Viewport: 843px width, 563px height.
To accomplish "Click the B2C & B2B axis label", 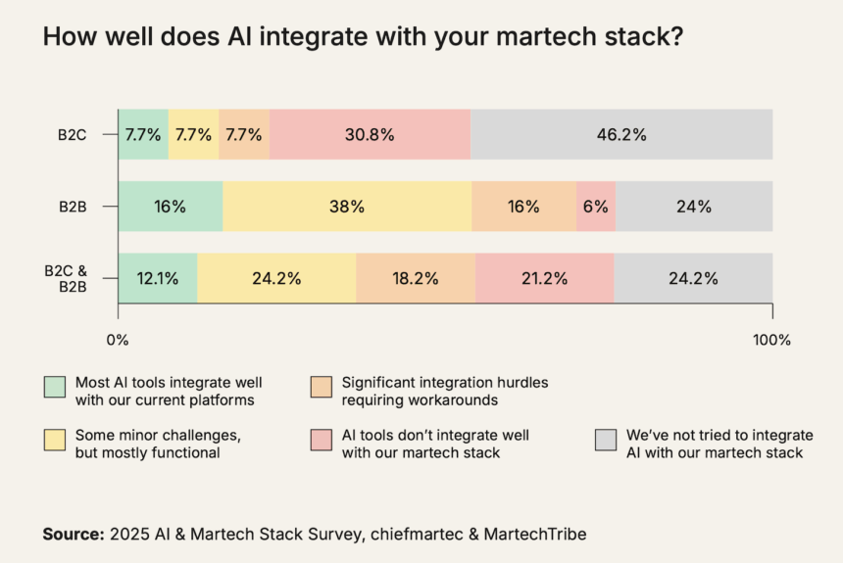I will click(66, 279).
